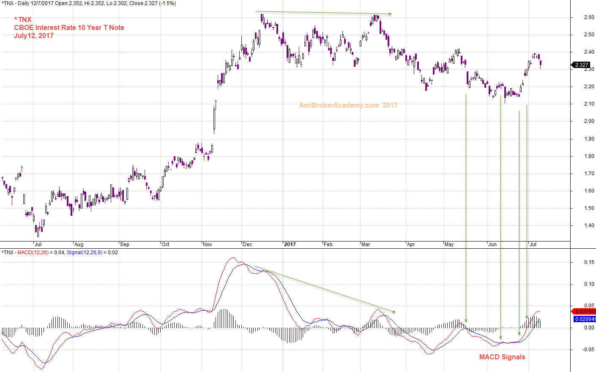
Task: Click the 0.15 MACD axis label
Action: (x=589, y=262)
